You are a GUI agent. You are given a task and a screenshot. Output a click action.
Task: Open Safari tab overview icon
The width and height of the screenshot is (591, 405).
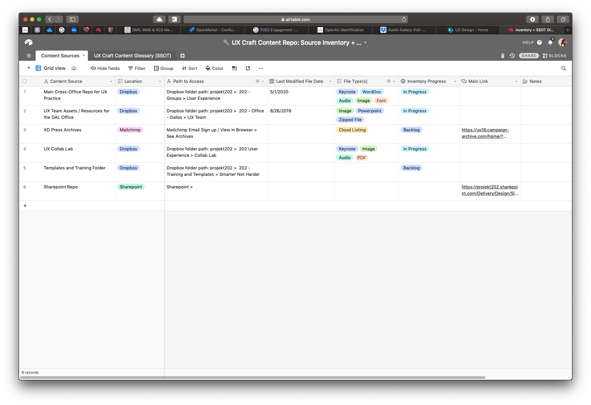tap(563, 19)
